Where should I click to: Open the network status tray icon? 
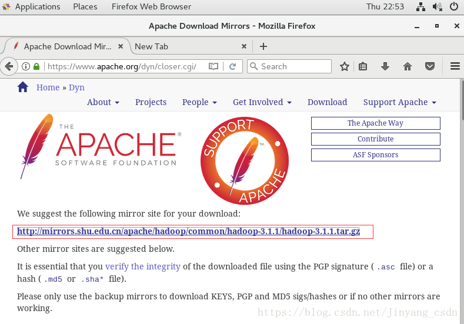[420, 6]
